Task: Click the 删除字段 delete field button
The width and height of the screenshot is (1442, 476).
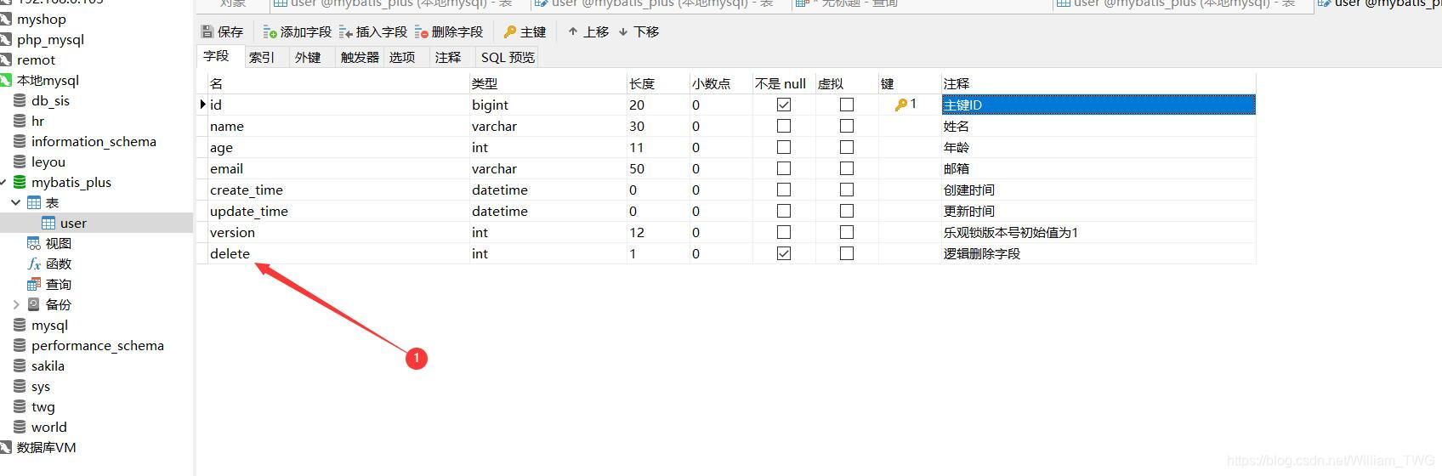Action: (x=449, y=31)
